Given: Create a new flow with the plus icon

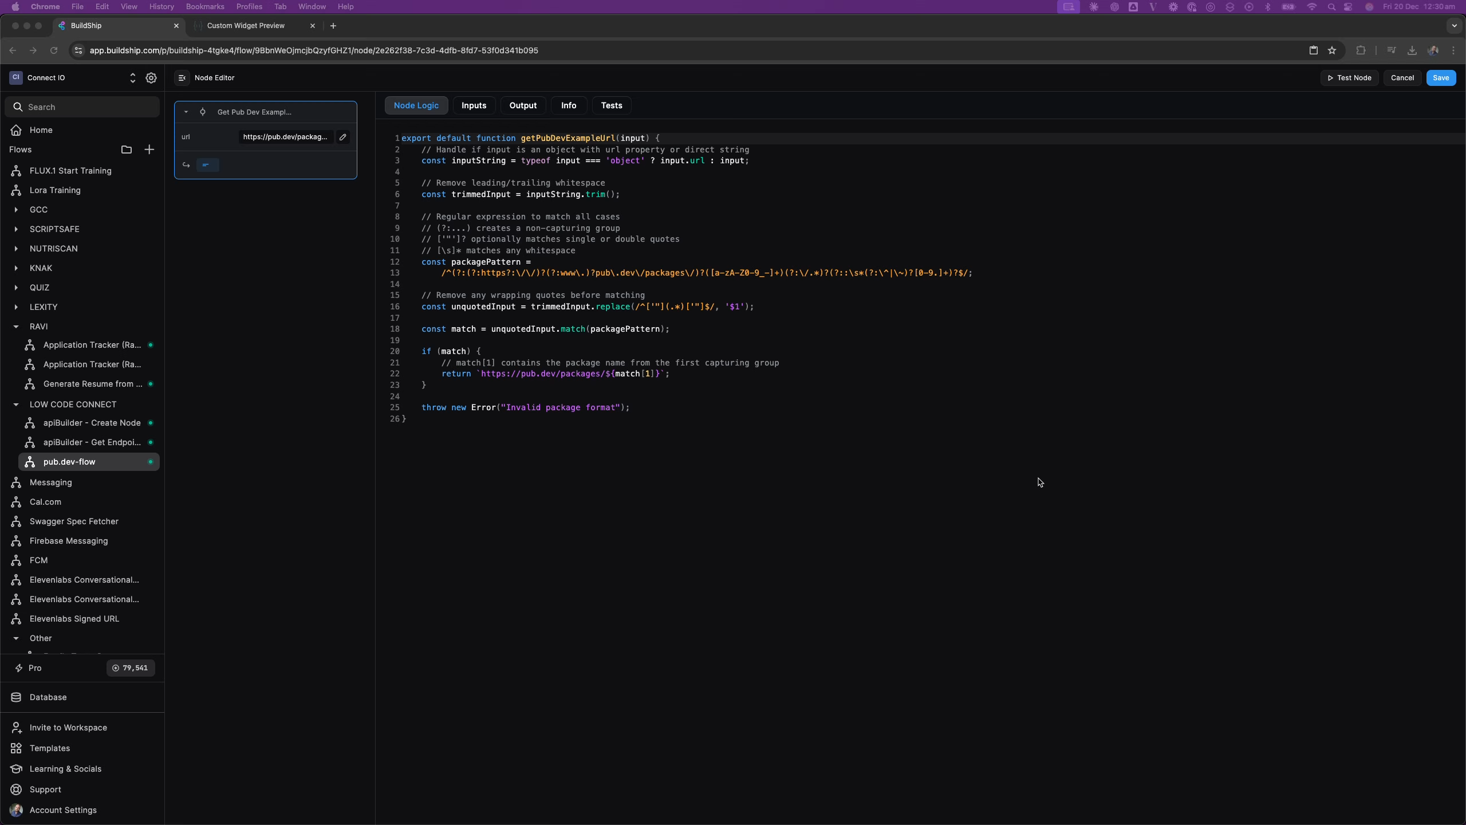Looking at the screenshot, I should pyautogui.click(x=149, y=150).
